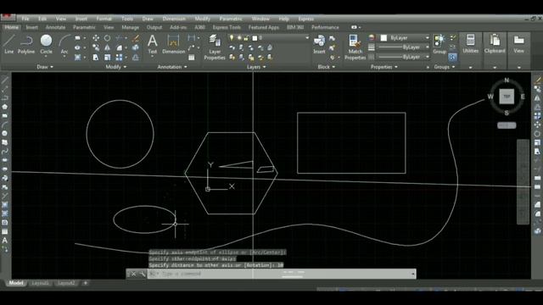Screen dimensions: 543x305
Task: Activate the Dimension tool
Action: pyautogui.click(x=173, y=44)
